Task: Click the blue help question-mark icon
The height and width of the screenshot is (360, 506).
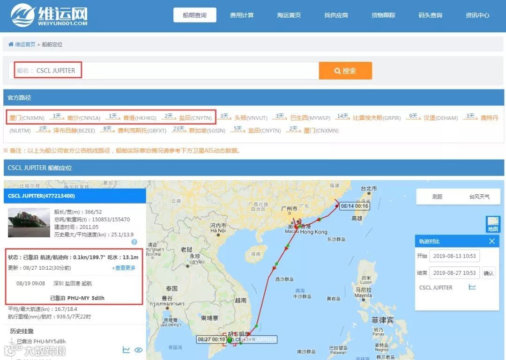Action: (x=134, y=242)
